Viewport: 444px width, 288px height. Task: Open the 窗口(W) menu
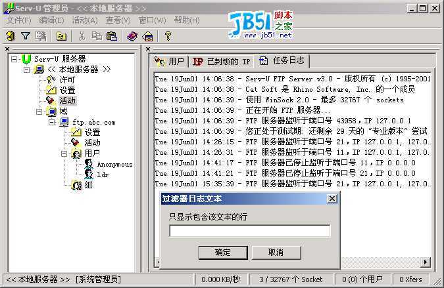153,20
